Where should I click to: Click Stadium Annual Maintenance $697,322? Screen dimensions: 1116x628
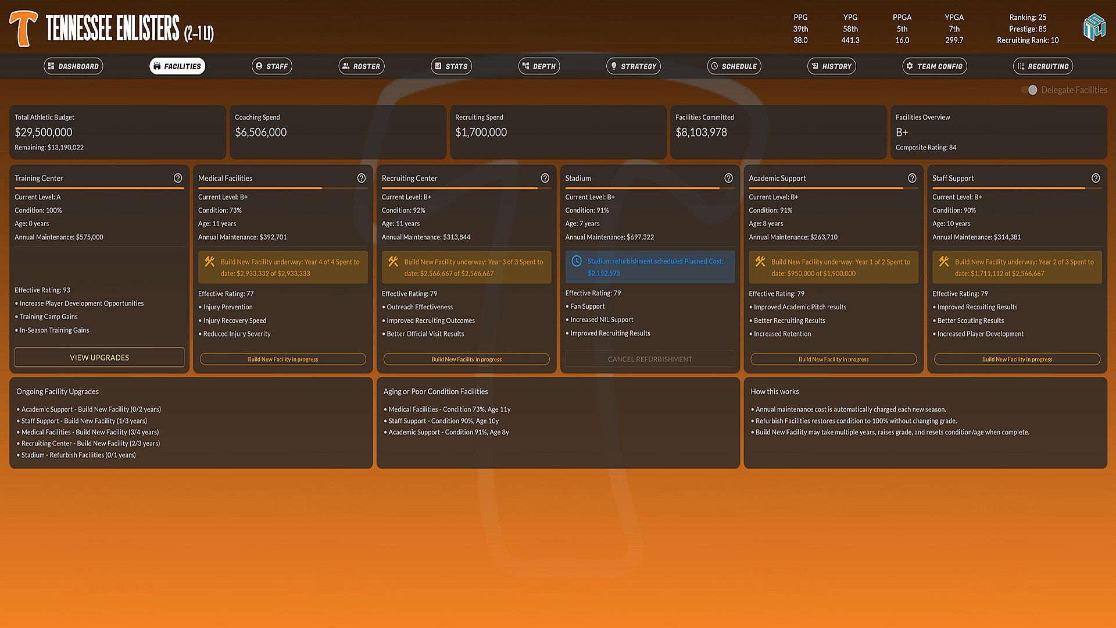[609, 237]
